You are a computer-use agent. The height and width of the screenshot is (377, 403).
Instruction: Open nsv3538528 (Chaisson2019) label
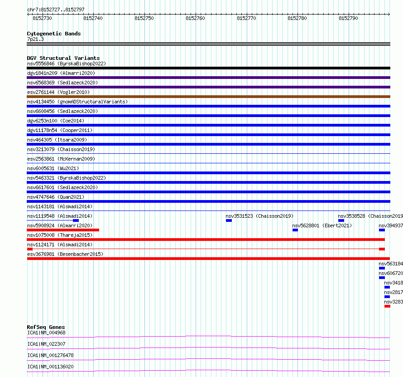(370, 216)
